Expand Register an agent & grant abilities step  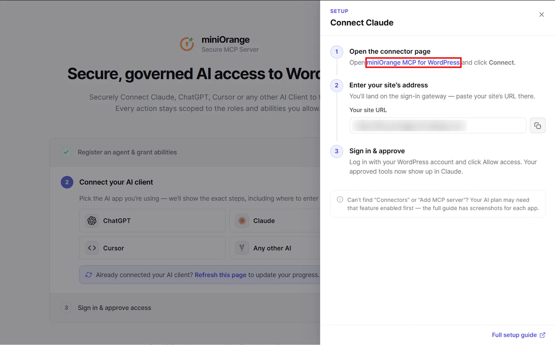pyautogui.click(x=185, y=152)
